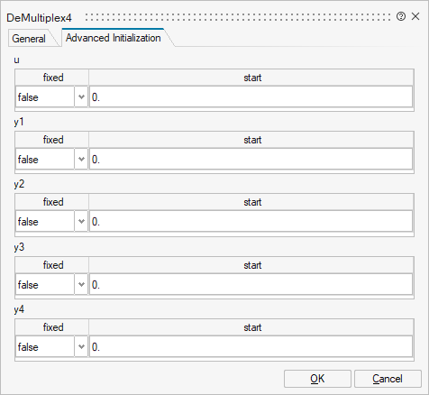Select the Advanced Initialization tab
This screenshot has width=429, height=395.
114,38
